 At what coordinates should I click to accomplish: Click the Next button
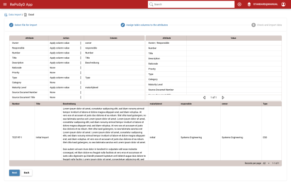click(15, 173)
